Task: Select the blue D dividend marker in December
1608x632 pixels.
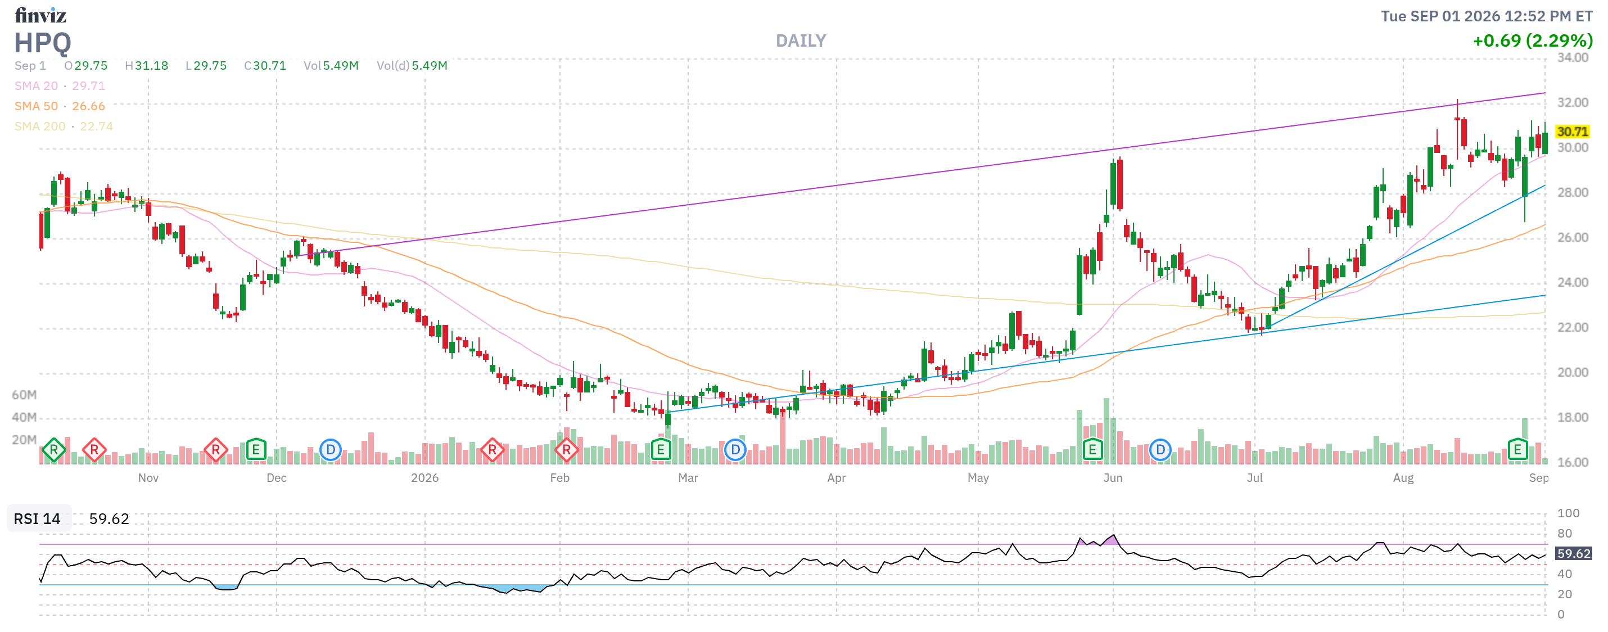Action: [330, 450]
